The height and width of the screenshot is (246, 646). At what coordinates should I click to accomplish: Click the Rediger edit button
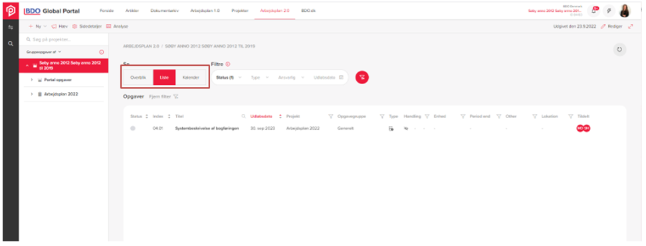(611, 27)
